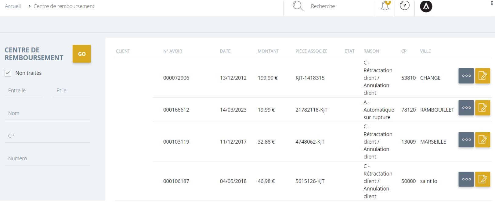Select amount 19,99 €
Viewport: 495px width, 203px height.
pos(266,110)
